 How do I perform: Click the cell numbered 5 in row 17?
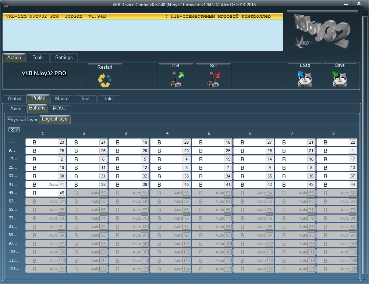[x=129, y=159]
